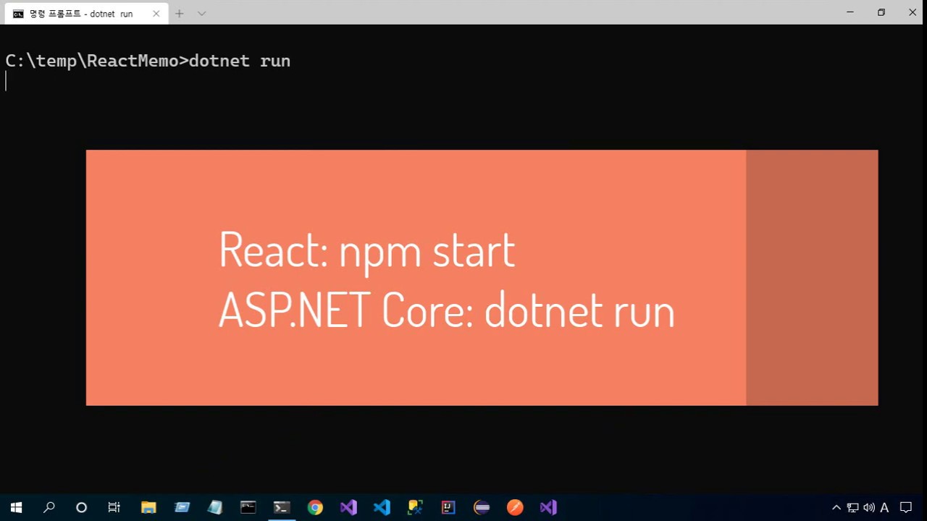Viewport: 927px width, 521px height.
Task: Open the notification action center
Action: 906,507
